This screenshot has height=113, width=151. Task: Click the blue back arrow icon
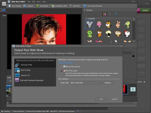[x=4, y=10]
